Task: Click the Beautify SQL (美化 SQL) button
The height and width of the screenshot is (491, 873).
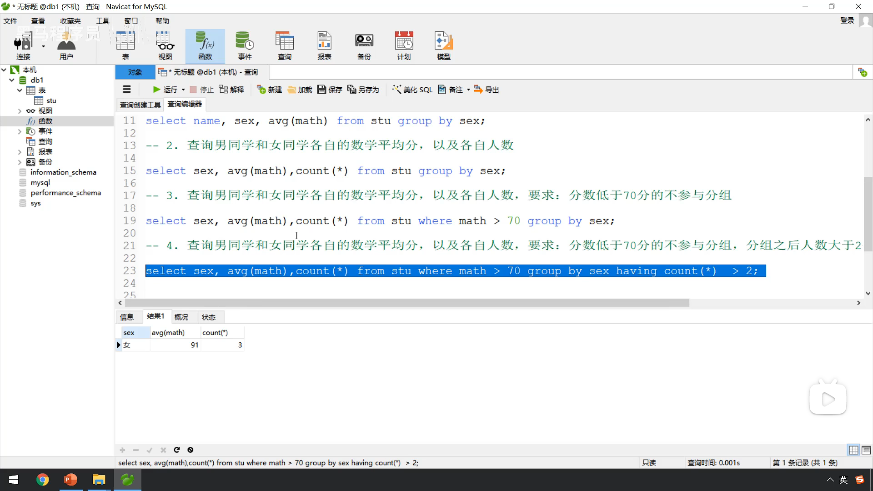Action: 412,90
